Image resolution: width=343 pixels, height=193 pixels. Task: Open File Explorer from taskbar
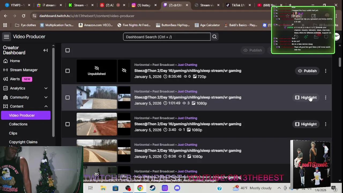tap(103, 188)
